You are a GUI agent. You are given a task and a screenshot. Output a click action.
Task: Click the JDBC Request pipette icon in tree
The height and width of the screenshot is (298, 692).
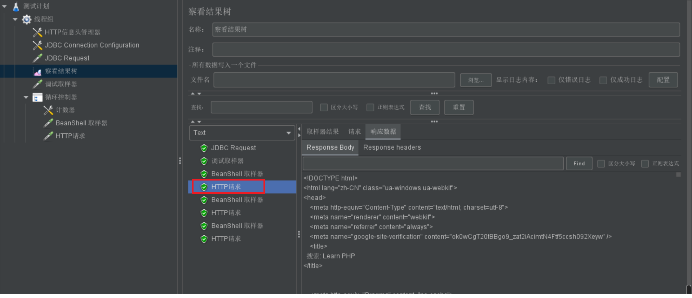coord(37,58)
